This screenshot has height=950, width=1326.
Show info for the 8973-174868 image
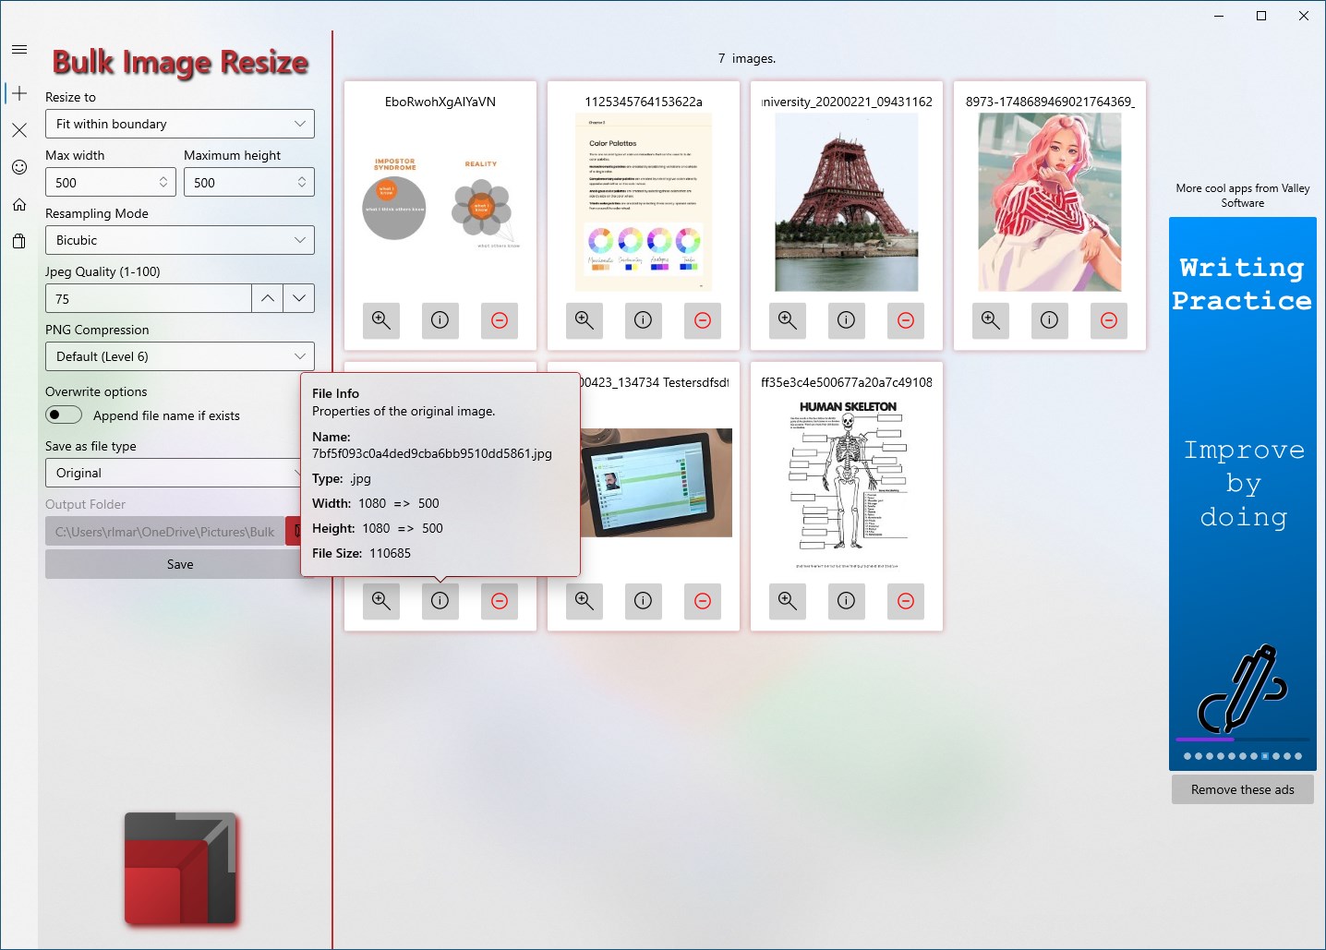click(1050, 320)
